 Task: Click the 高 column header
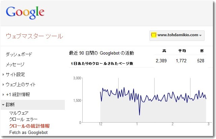coord(164,51)
